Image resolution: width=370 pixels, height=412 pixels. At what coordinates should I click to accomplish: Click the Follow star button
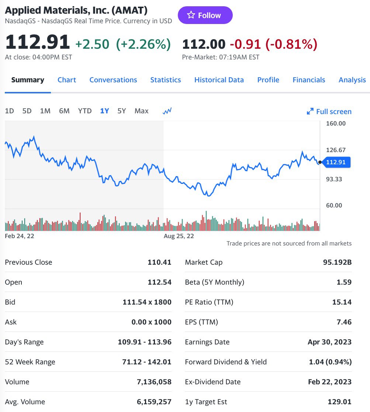tap(205, 16)
